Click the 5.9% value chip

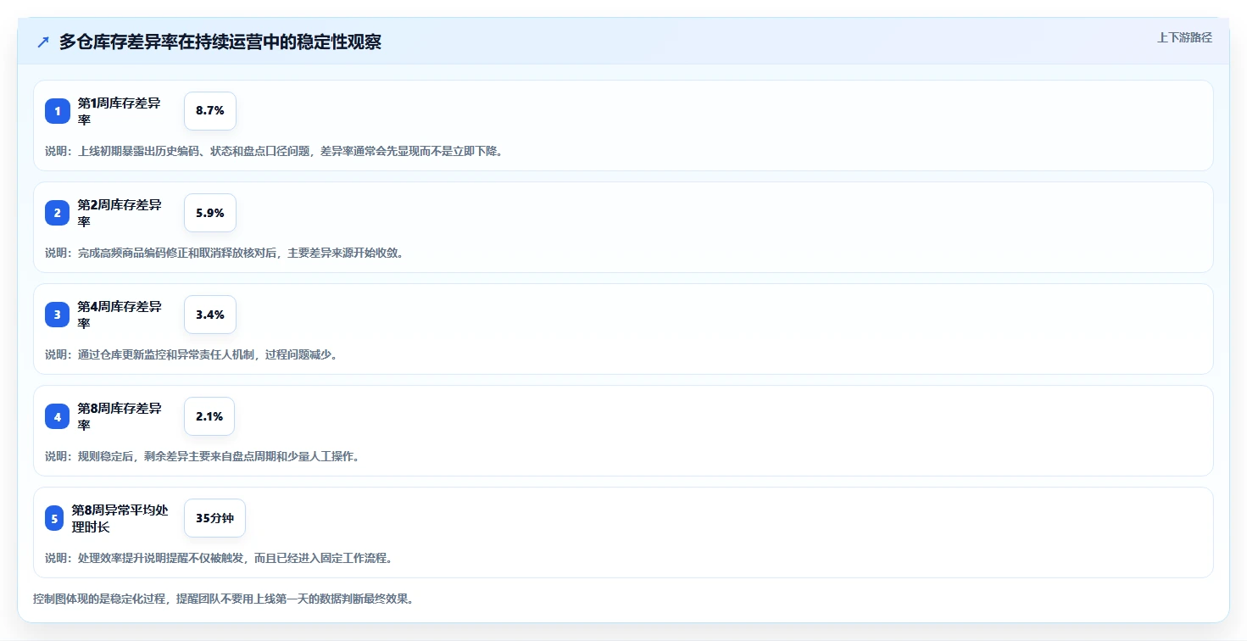pos(210,213)
